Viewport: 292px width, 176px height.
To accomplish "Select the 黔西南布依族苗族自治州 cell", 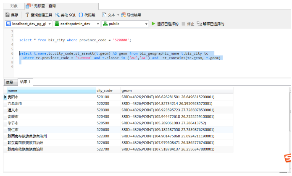I will click(51, 136).
